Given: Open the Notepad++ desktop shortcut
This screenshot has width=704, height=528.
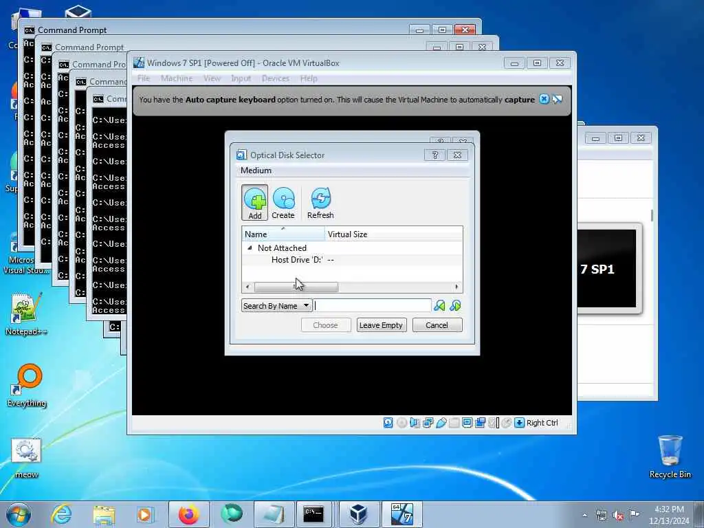Looking at the screenshot, I should [x=26, y=313].
